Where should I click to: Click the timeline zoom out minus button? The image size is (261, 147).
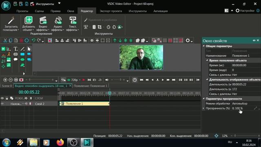pyautogui.click(x=11, y=80)
